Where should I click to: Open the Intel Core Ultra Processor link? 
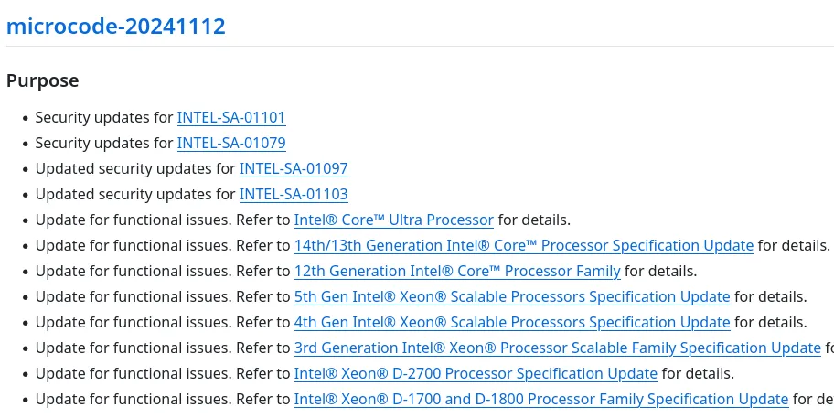tap(393, 220)
